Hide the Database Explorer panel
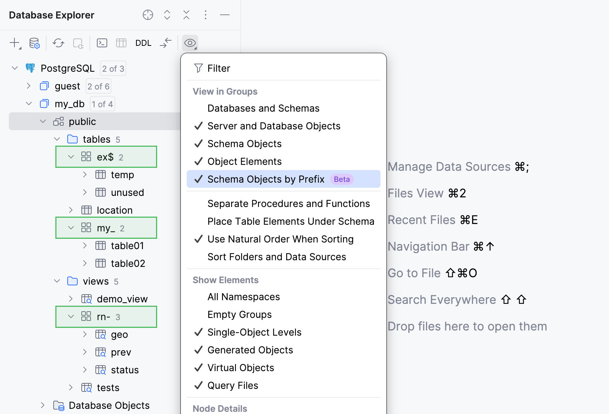The image size is (609, 414). click(x=225, y=15)
